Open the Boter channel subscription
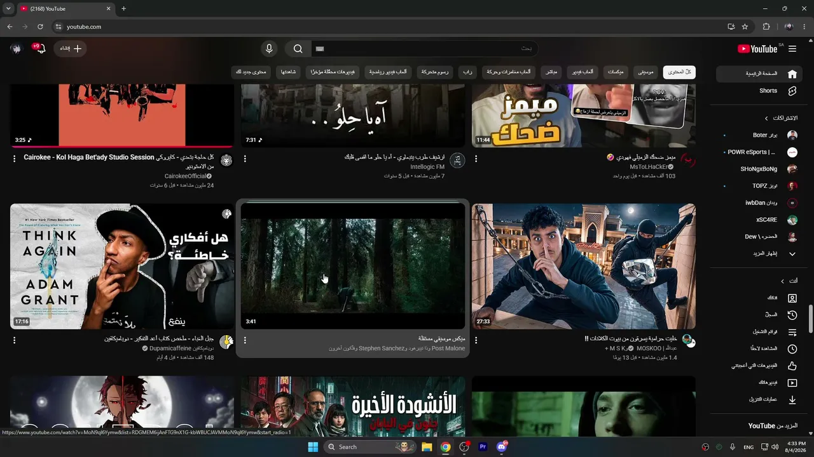The height and width of the screenshot is (457, 814). point(761,135)
